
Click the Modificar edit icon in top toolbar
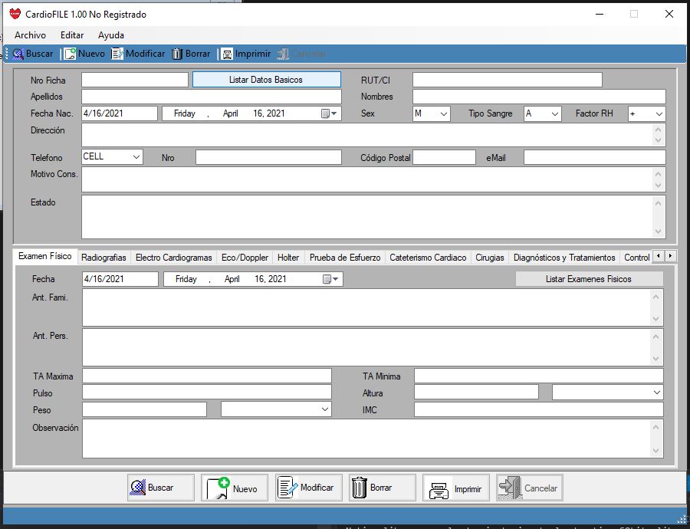click(117, 54)
